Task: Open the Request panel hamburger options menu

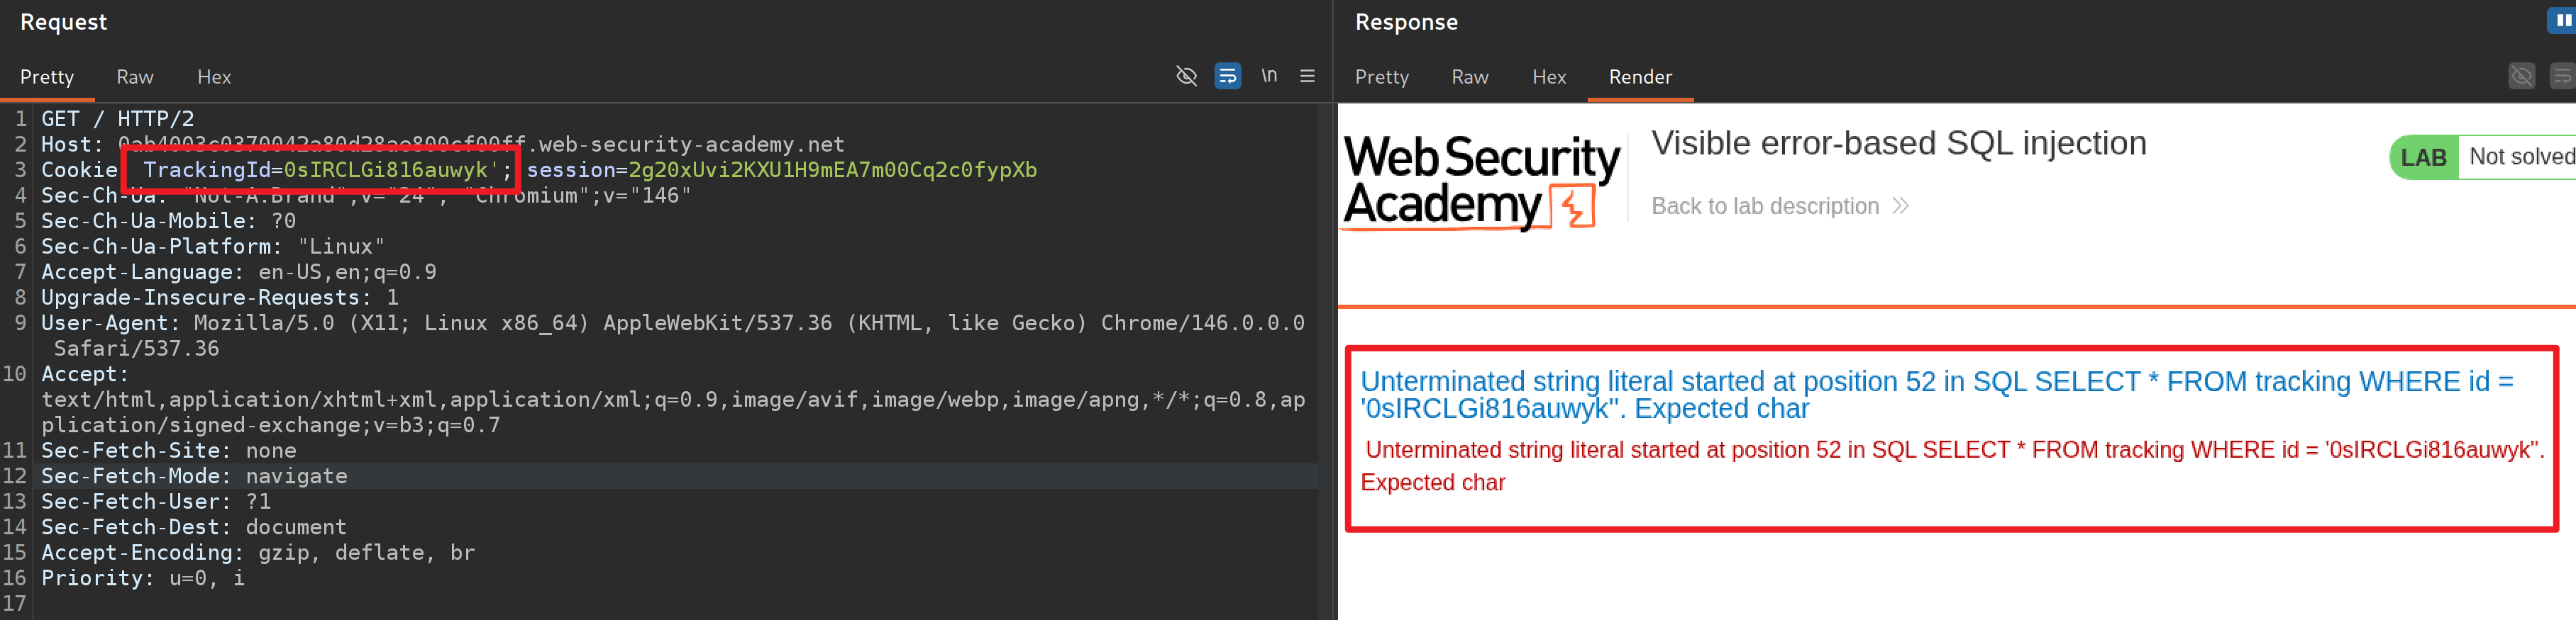Action: pos(1307,76)
